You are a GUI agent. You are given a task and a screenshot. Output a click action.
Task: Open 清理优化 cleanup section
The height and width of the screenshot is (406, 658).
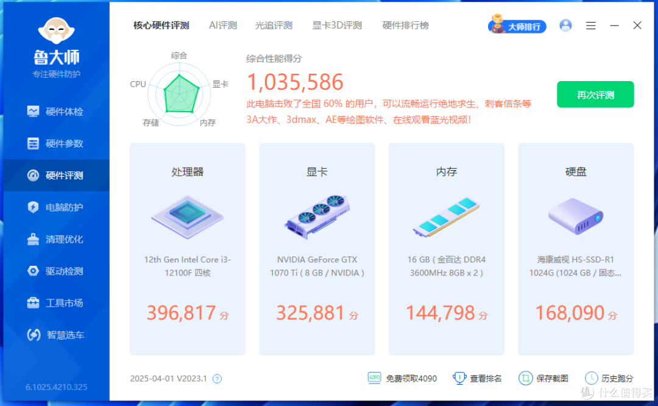coord(56,240)
